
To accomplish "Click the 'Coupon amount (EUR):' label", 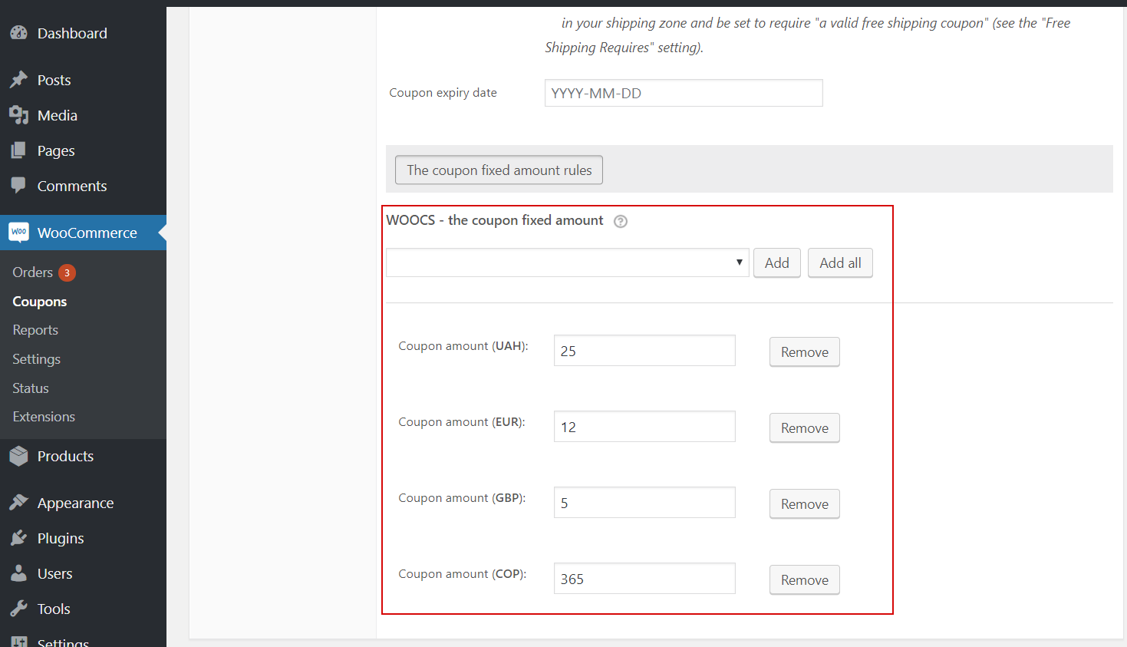I will (462, 422).
